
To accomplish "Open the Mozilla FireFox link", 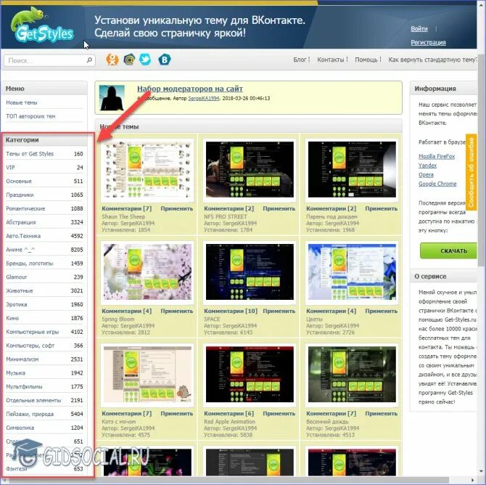I will click(x=437, y=156).
